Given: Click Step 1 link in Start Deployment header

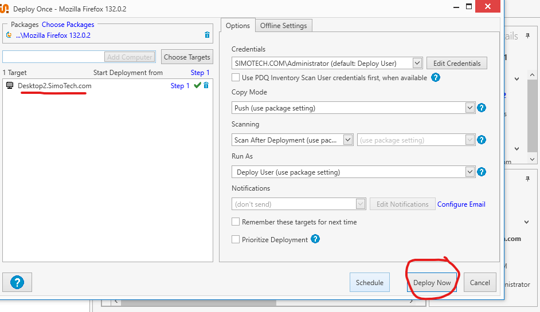Looking at the screenshot, I should (200, 73).
